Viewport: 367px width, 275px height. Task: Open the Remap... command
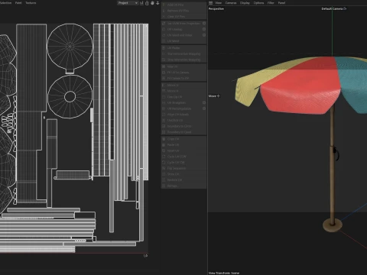[183, 186]
